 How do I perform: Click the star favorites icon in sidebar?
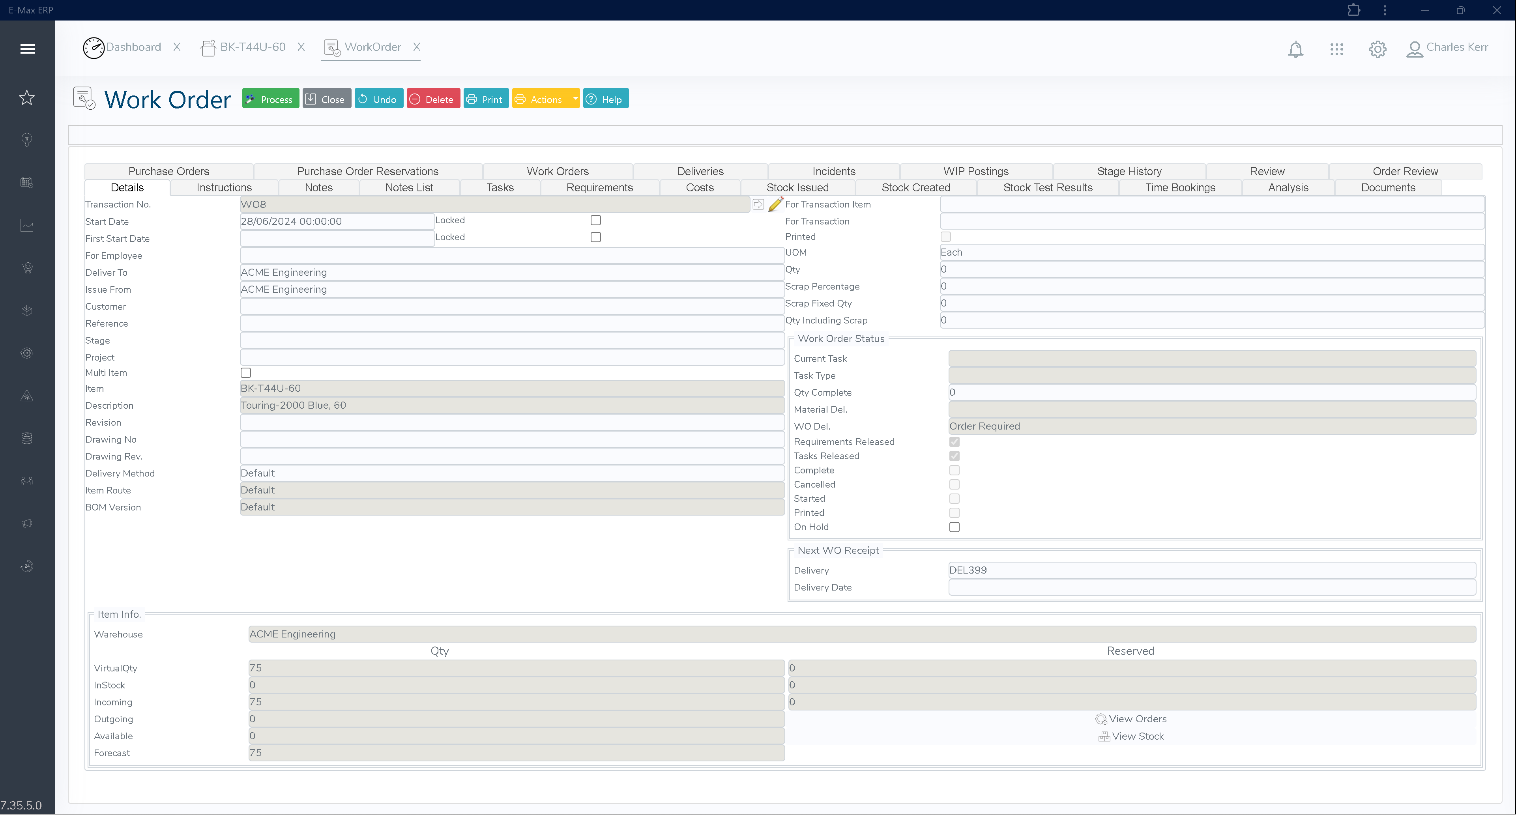tap(27, 97)
